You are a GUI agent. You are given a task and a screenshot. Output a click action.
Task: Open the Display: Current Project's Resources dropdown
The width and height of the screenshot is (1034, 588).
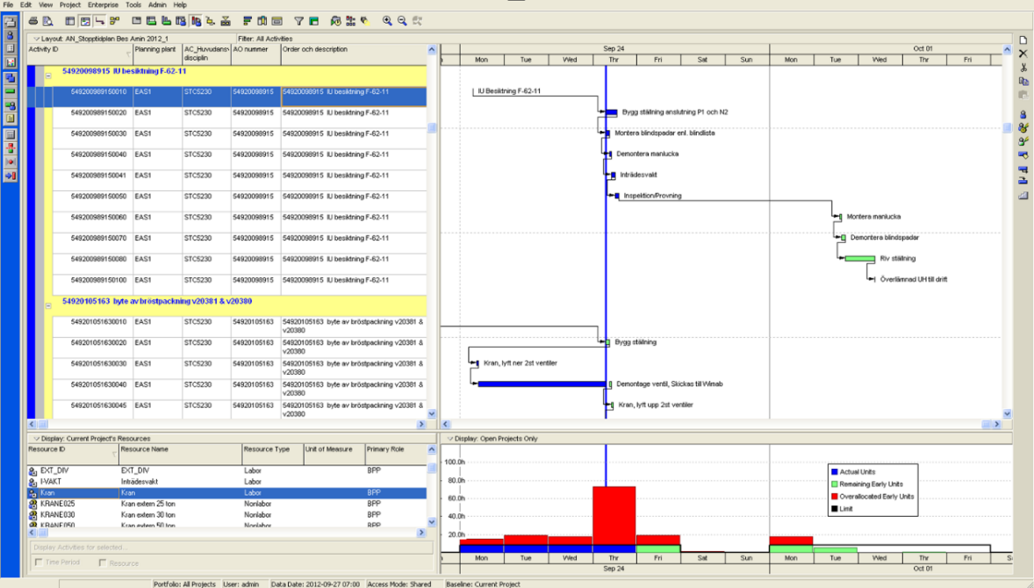[x=36, y=438]
